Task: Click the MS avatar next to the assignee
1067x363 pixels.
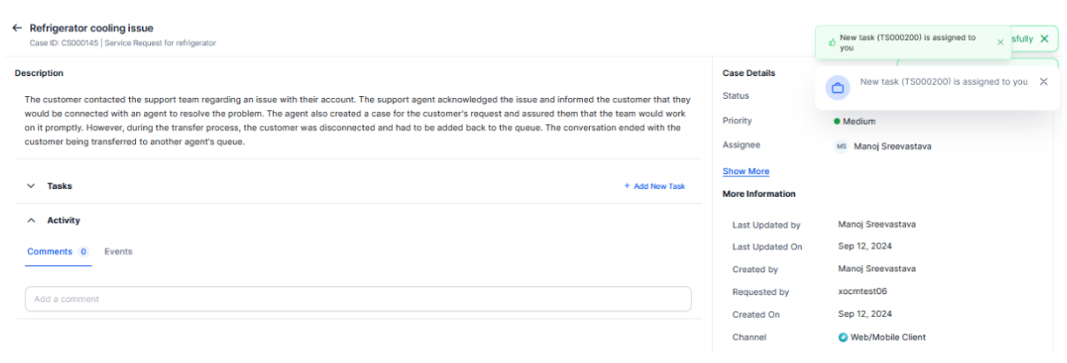Action: 842,147
